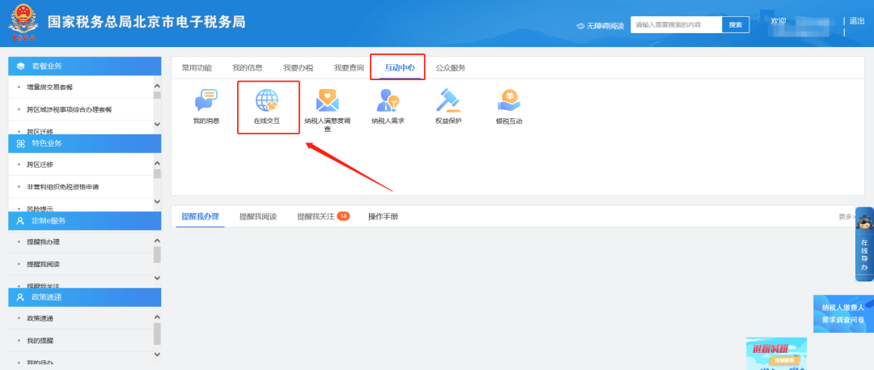Click the orange 14 badge on 提醒我关注
This screenshot has width=874, height=370.
tap(343, 216)
